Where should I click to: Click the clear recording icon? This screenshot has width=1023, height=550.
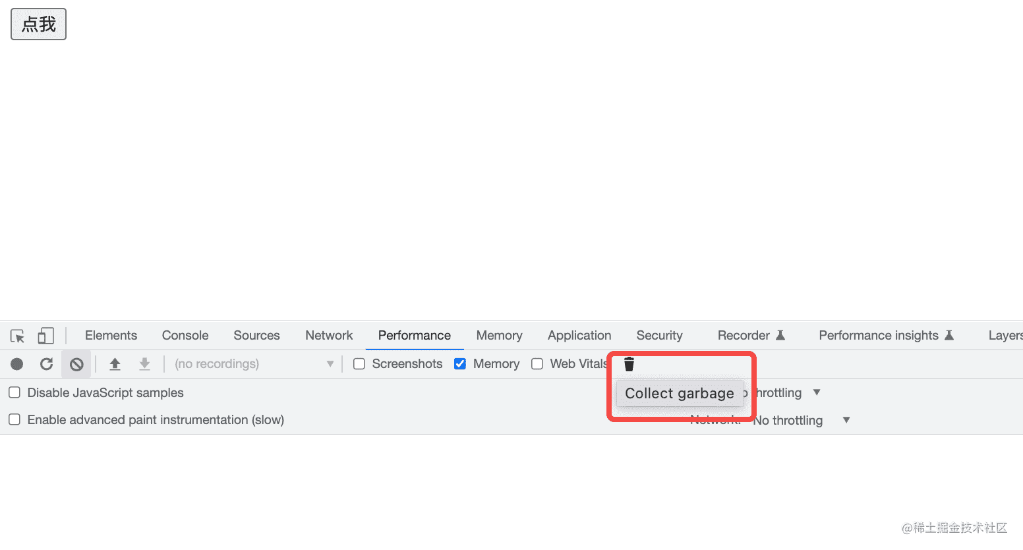[76, 364]
